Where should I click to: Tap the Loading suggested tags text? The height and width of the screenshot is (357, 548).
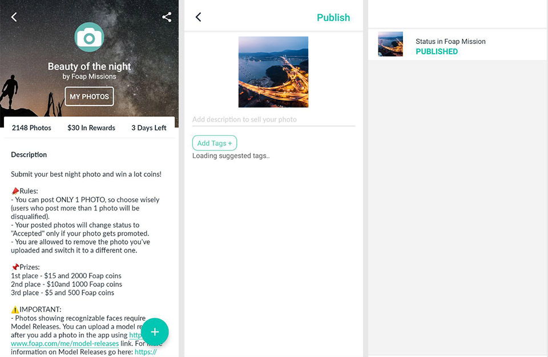pyautogui.click(x=231, y=156)
